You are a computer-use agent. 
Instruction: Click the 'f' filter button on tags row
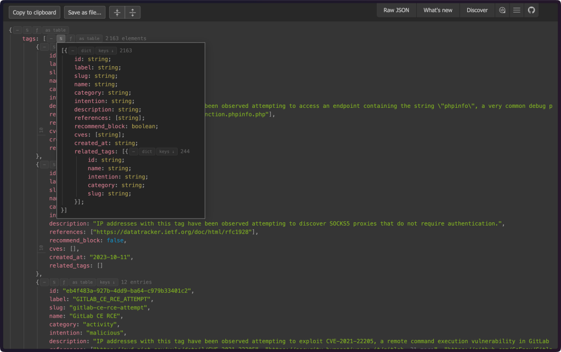point(71,39)
